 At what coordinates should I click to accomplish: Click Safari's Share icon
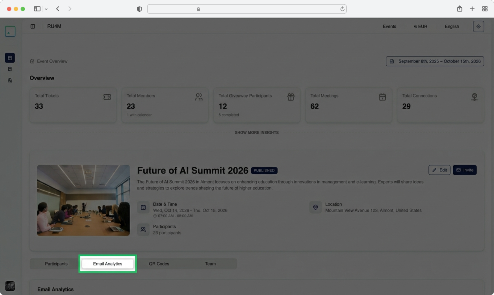459,9
